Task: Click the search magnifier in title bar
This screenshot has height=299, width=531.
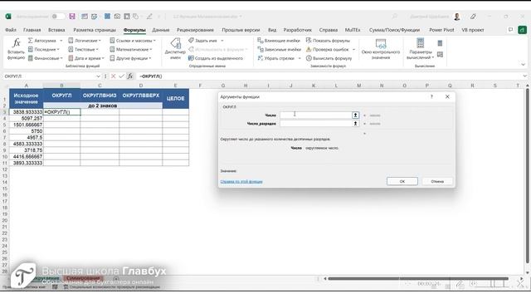Action: coord(395,17)
